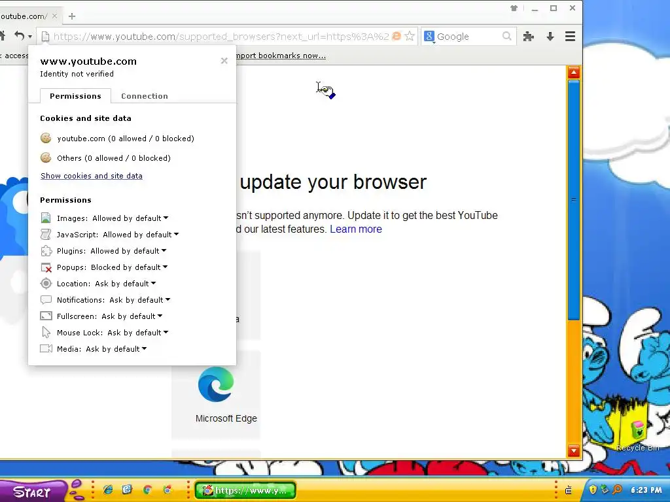Click in the Google search box
The image size is (670, 502).
[468, 37]
